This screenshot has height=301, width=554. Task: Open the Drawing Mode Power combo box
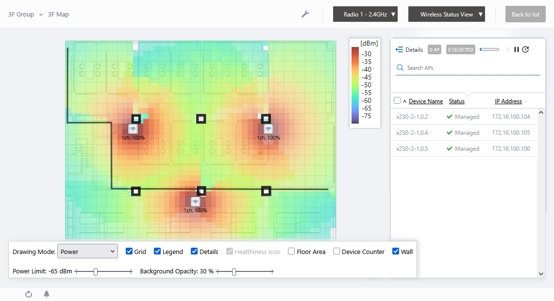click(x=87, y=252)
